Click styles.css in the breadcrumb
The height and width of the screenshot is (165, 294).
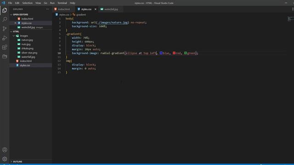coord(64,15)
